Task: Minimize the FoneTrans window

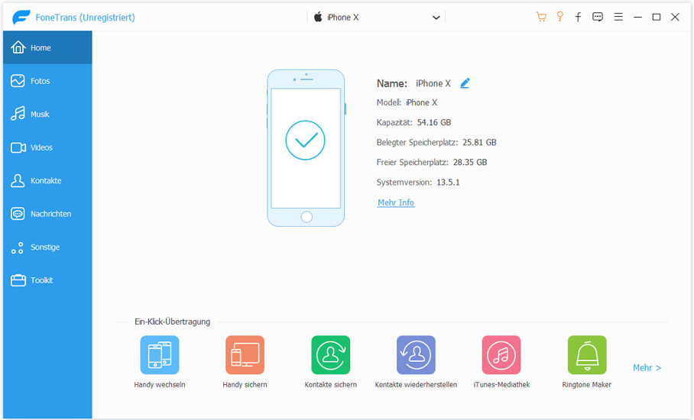Action: [x=637, y=17]
